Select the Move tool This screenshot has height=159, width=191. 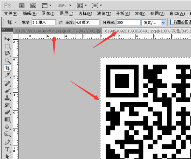point(7,39)
